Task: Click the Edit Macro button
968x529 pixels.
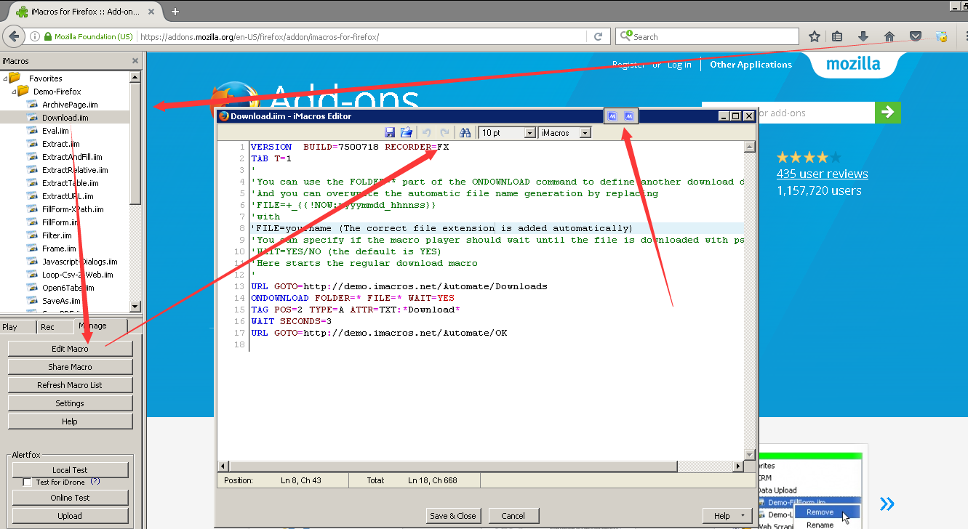Action: [70, 349]
